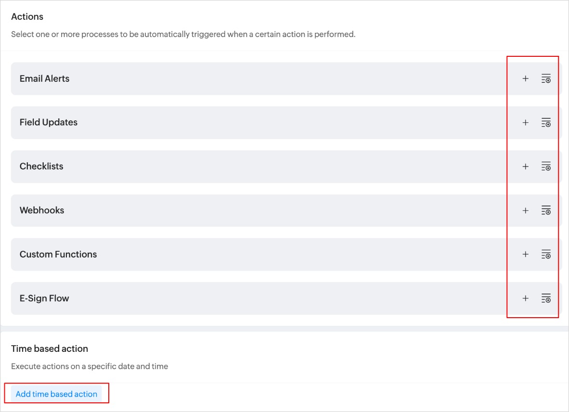The height and width of the screenshot is (412, 569).
Task: Pick existing E-Sign Flow via list icon
Action: [546, 298]
